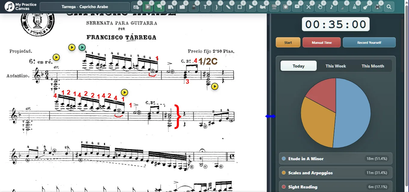409x192 pixels.
Task: Select the Scales and Arpeggios legend row
Action: pos(336,172)
